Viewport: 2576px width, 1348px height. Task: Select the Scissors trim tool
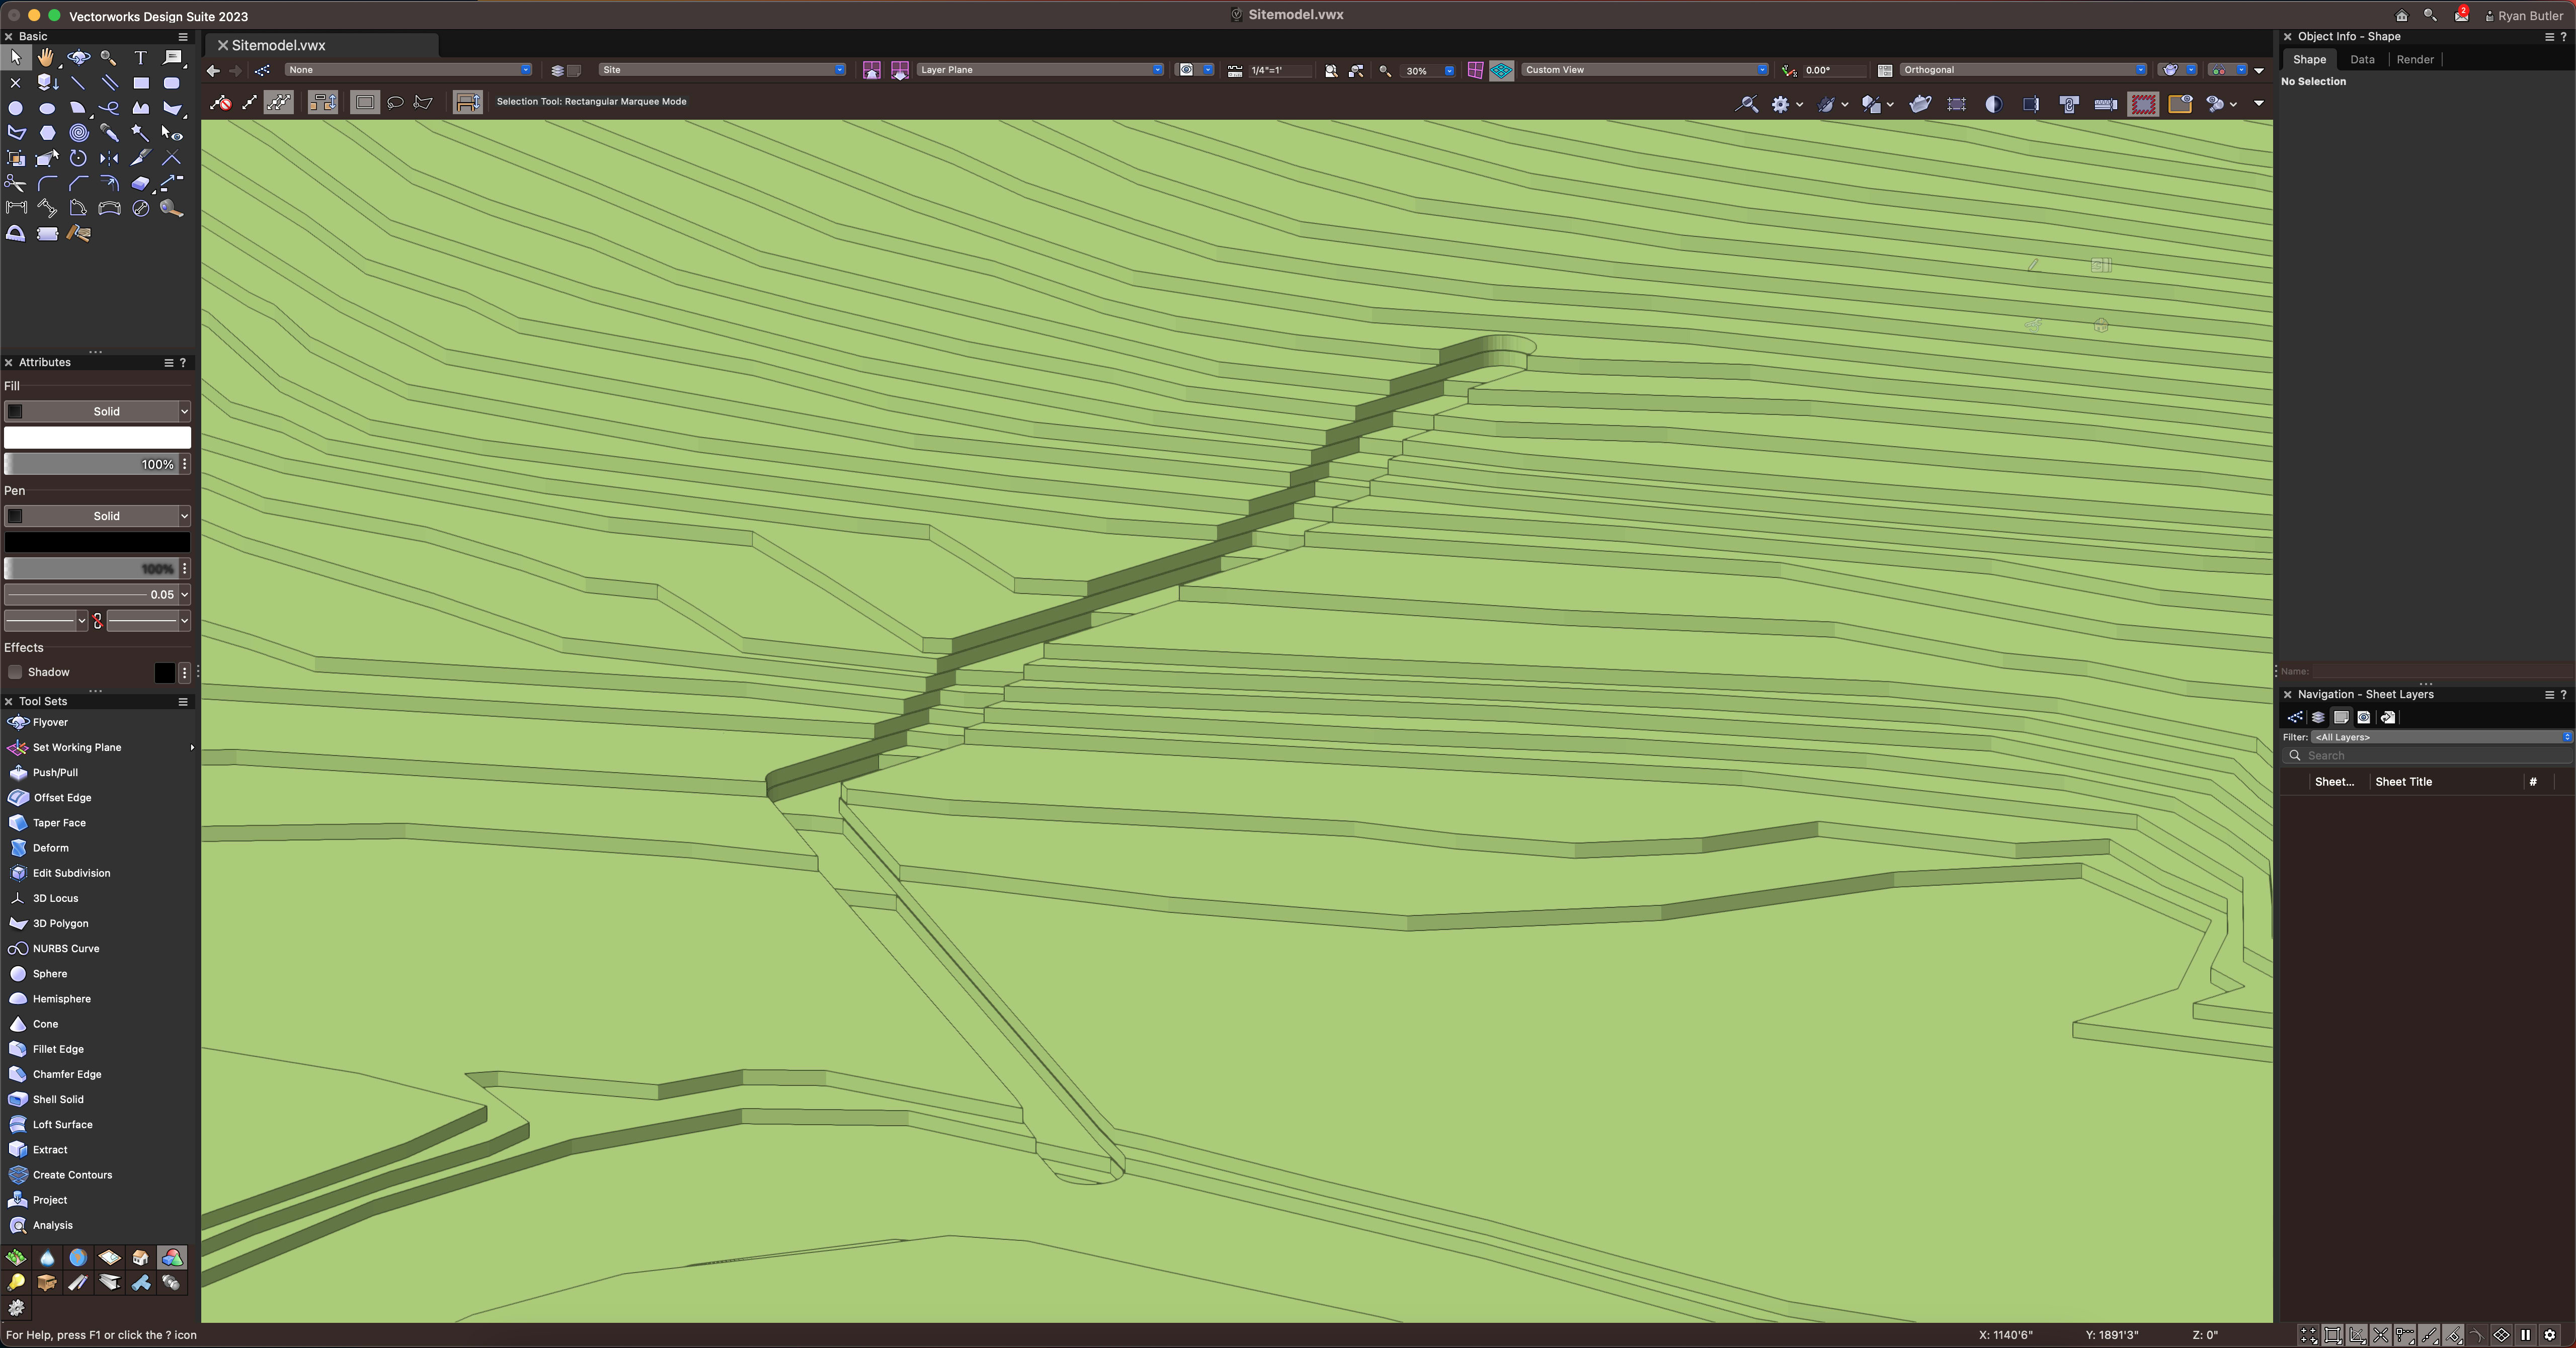pyautogui.click(x=16, y=183)
